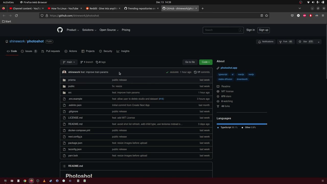Click the src folder icon

(64, 93)
